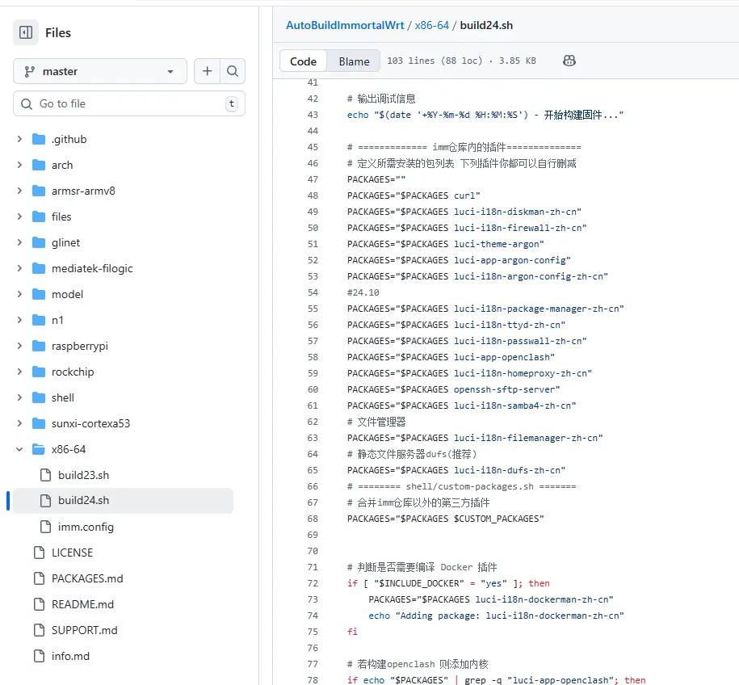This screenshot has width=739, height=685.
Task: Click the search files magnifier icon
Action: 233,71
